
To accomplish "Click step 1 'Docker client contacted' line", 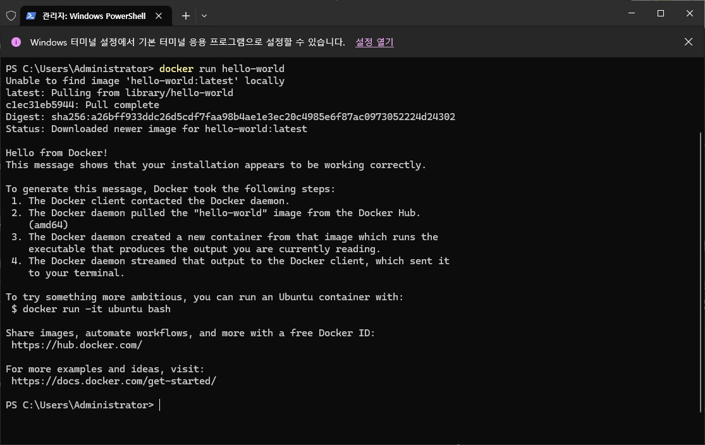I will click(x=150, y=201).
